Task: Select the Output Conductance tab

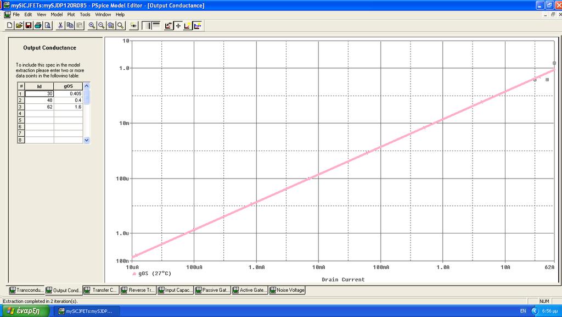Action: (x=64, y=291)
